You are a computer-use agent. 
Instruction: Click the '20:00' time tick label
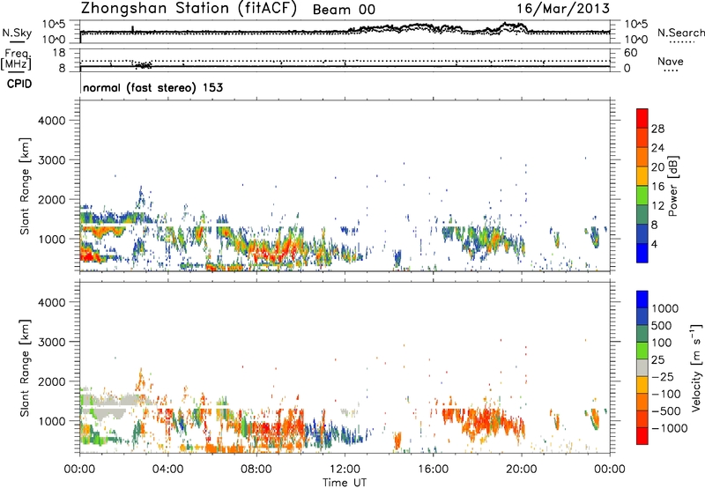click(521, 470)
